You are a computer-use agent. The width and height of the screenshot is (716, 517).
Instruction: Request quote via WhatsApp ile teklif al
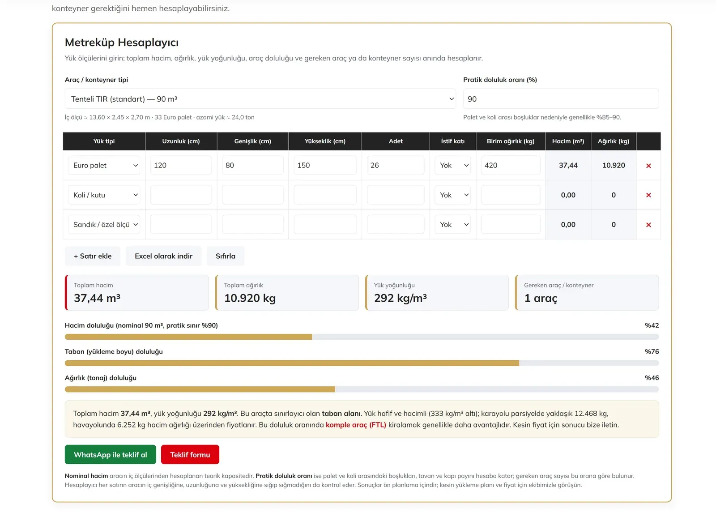111,454
